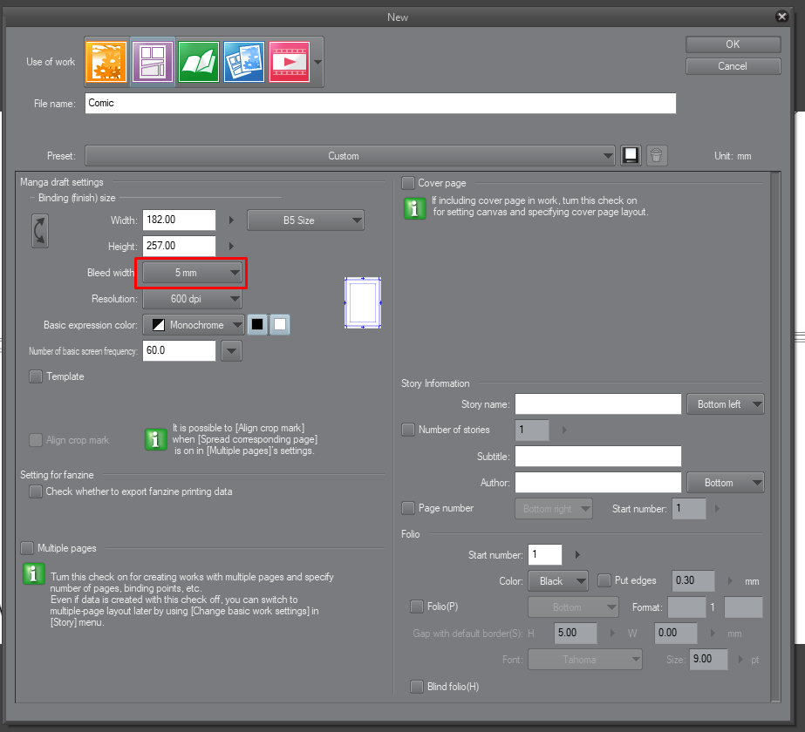The width and height of the screenshot is (805, 732).
Task: Click the black drawing color swatch
Action: tap(257, 325)
